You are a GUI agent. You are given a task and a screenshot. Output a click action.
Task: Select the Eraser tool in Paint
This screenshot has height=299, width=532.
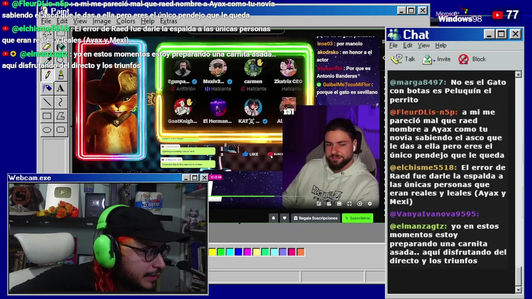point(47,47)
